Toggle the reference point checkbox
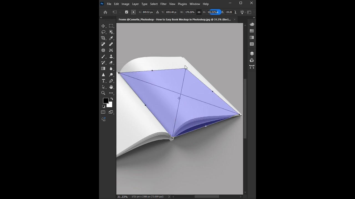Image resolution: width=355 pixels, height=199 pixels. 126,12
